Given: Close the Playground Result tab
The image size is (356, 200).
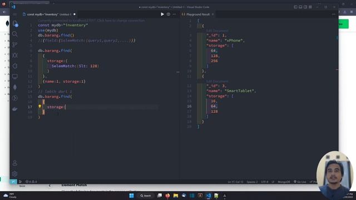Looking at the screenshot, I should (x=212, y=14).
